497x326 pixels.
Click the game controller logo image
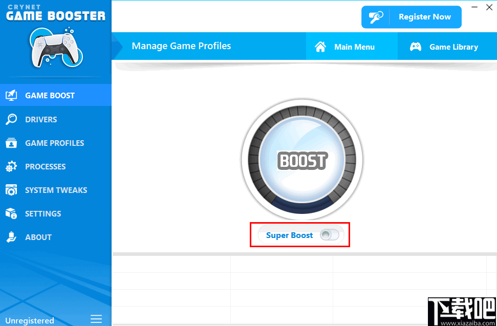coord(56,48)
